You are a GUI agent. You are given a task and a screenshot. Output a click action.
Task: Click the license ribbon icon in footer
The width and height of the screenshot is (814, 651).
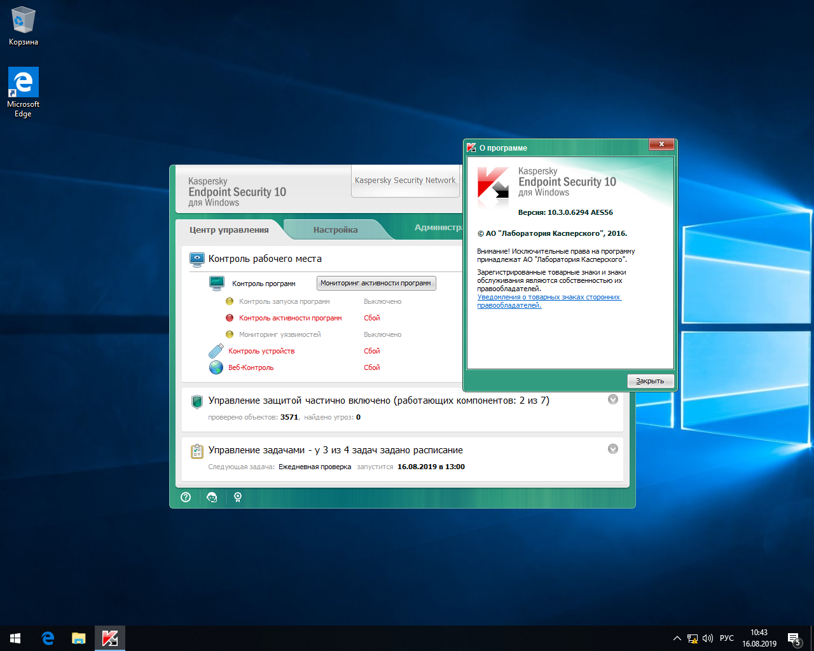(238, 497)
